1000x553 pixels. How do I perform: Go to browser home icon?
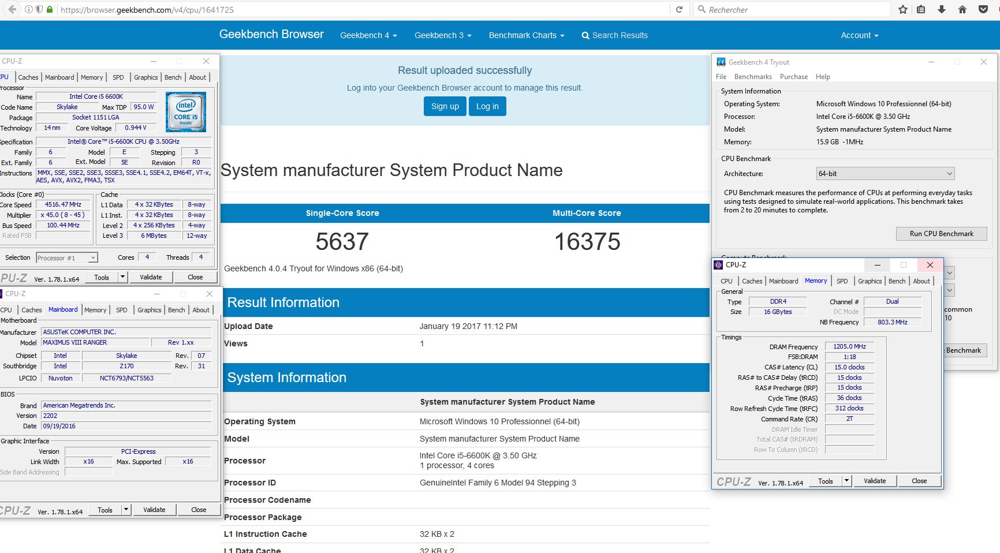coord(962,9)
